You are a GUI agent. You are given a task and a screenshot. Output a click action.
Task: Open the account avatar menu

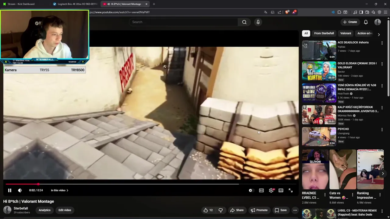click(378, 22)
